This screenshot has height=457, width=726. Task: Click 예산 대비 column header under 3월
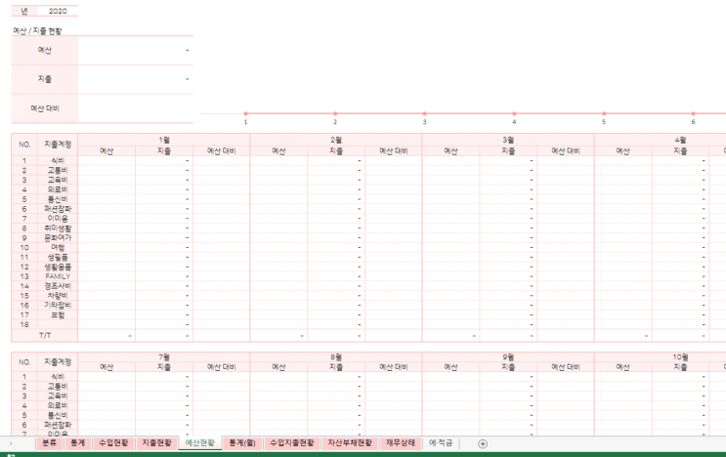566,150
